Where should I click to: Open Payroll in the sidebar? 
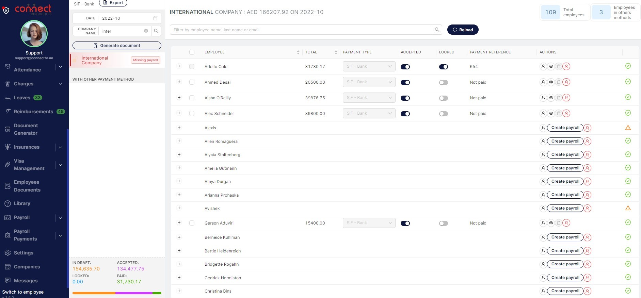[21, 217]
